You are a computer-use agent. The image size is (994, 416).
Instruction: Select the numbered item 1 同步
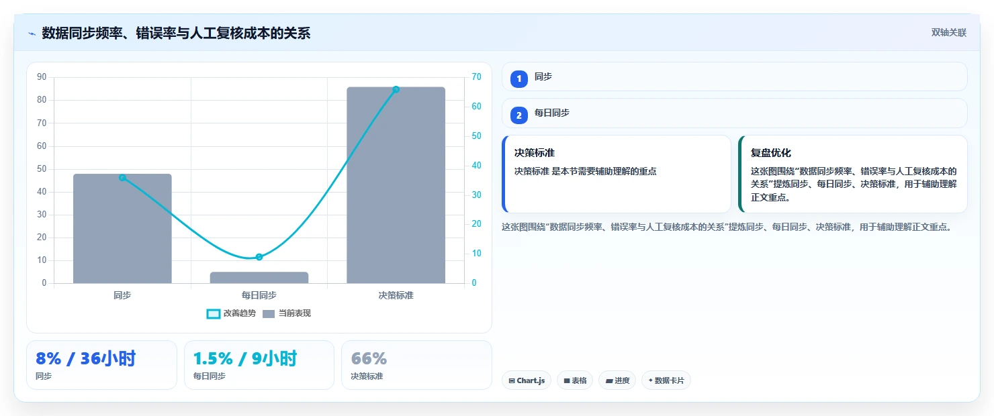coord(734,77)
